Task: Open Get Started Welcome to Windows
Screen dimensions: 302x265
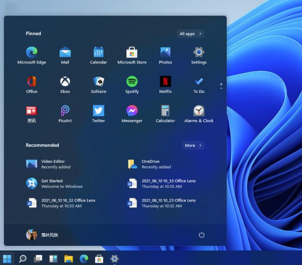Action: pos(54,183)
